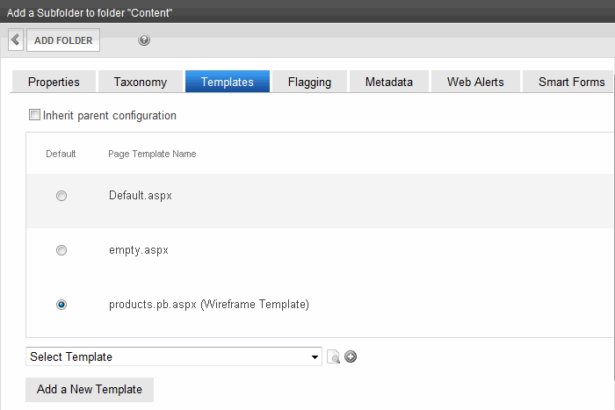Image resolution: width=615 pixels, height=410 pixels.
Task: Click the add template plus icon
Action: [351, 356]
